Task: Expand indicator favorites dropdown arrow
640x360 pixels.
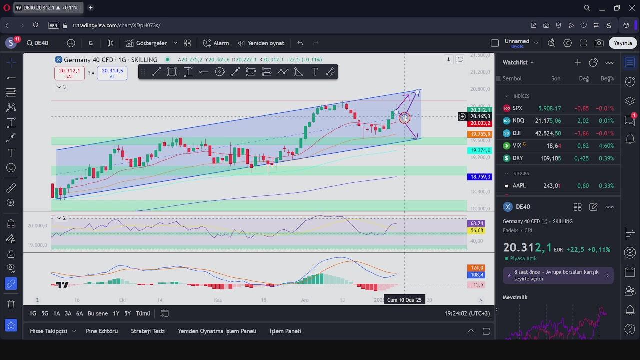Action: point(176,43)
